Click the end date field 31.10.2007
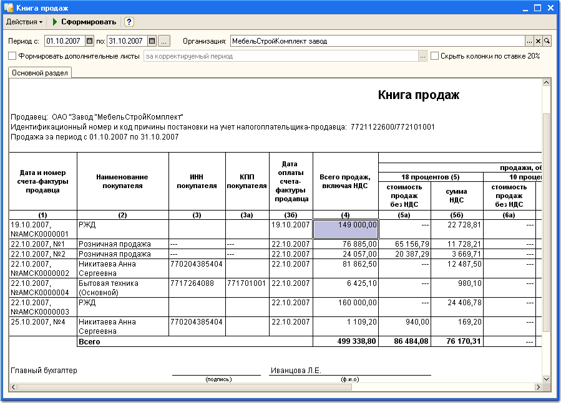The width and height of the screenshot is (561, 403). pyautogui.click(x=127, y=41)
